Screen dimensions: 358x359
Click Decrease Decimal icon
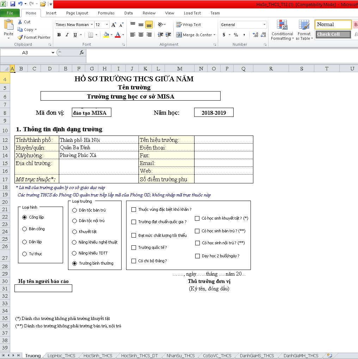point(263,35)
